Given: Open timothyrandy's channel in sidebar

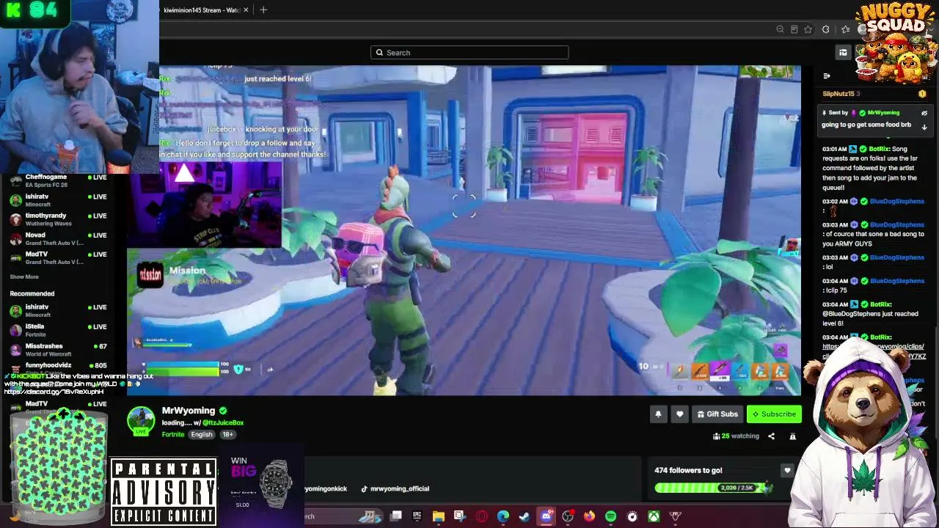Looking at the screenshot, I should point(58,219).
